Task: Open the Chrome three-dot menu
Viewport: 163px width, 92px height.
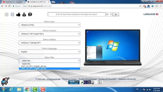Action: click(161, 6)
